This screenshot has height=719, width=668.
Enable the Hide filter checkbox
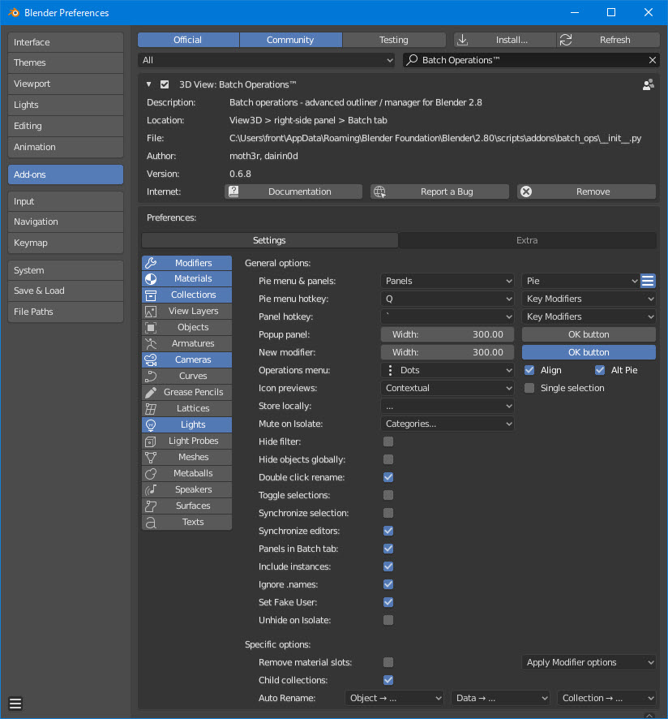pyautogui.click(x=388, y=441)
